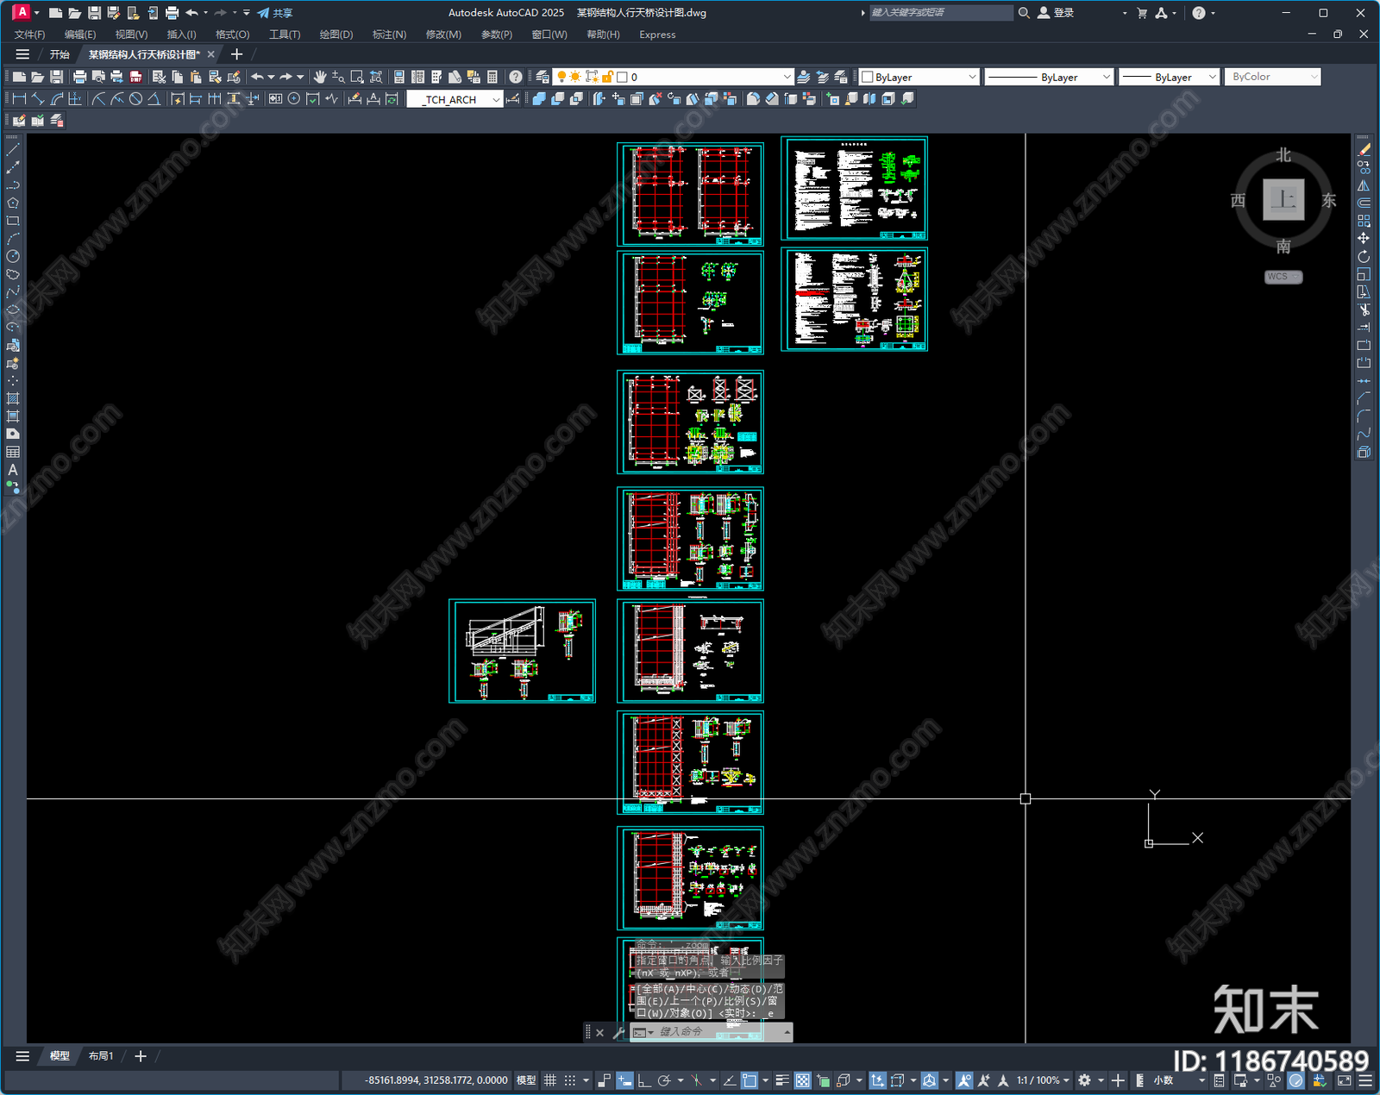
Task: Switch to the 开始 start tab
Action: point(60,54)
